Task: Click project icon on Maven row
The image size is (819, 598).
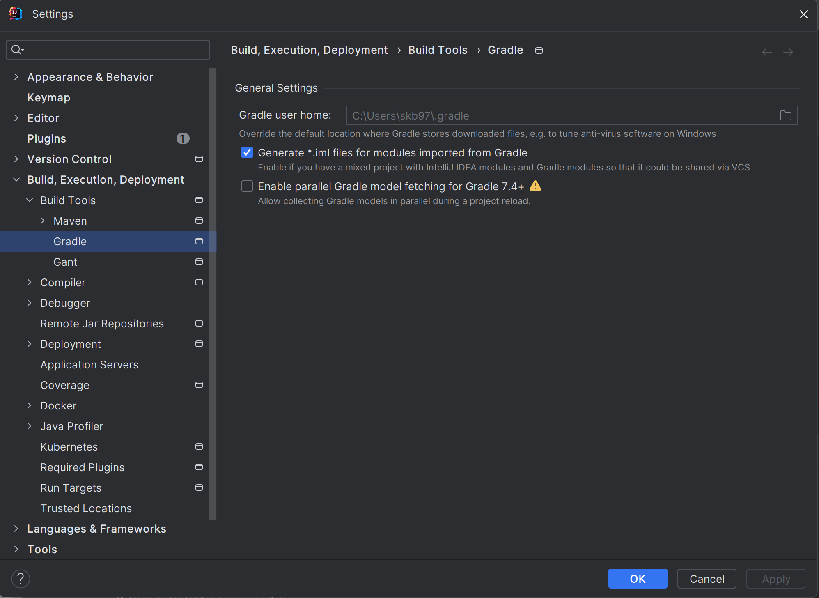Action: point(199,221)
